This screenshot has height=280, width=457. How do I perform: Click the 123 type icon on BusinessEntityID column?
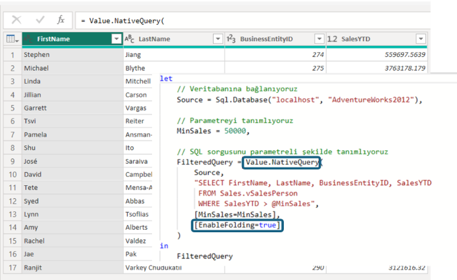231,39
